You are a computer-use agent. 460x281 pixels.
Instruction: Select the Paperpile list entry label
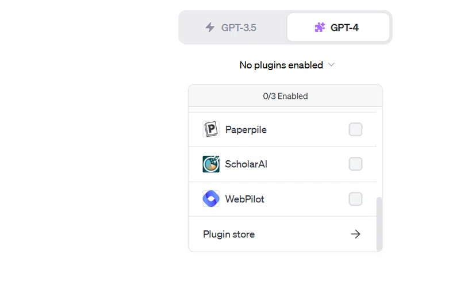coord(246,129)
